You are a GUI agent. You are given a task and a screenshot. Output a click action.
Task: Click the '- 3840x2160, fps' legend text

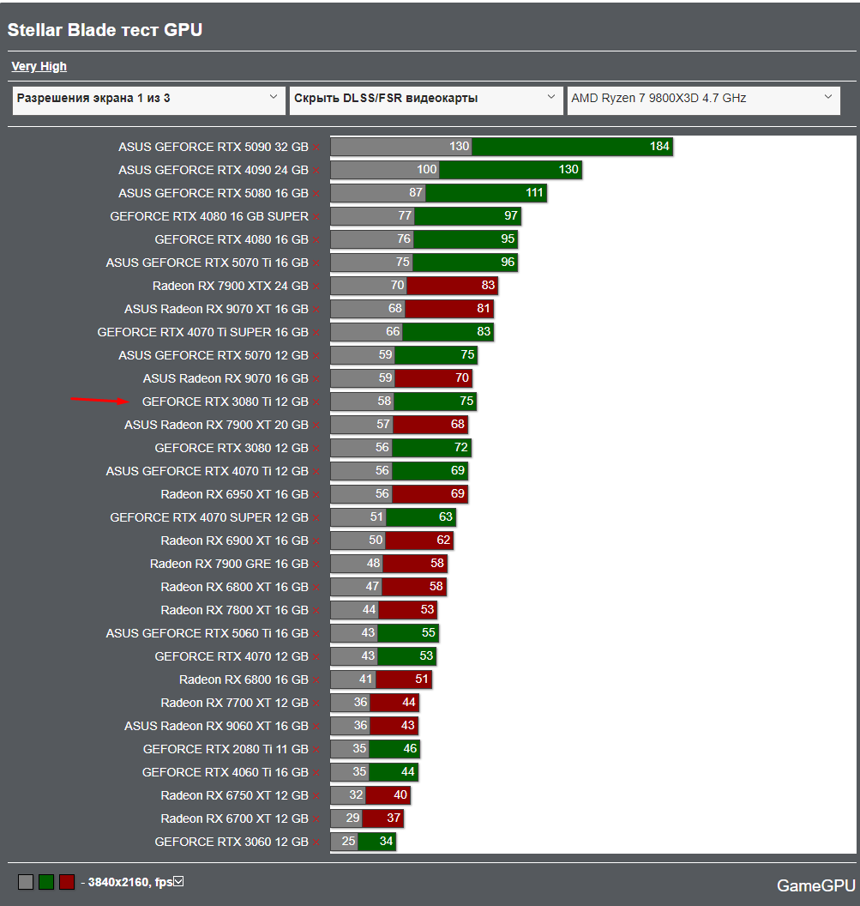tap(127, 882)
